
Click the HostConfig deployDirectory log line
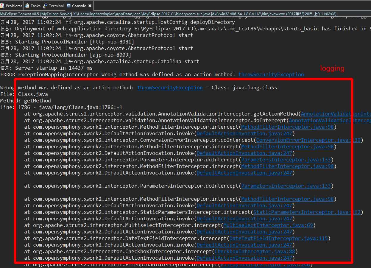[x=117, y=22]
